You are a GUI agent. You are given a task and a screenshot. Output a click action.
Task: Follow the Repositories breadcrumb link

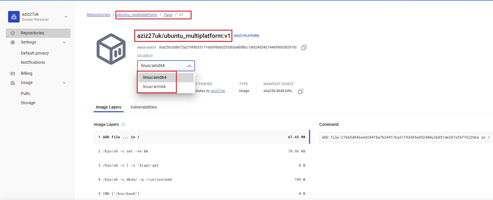tap(98, 15)
